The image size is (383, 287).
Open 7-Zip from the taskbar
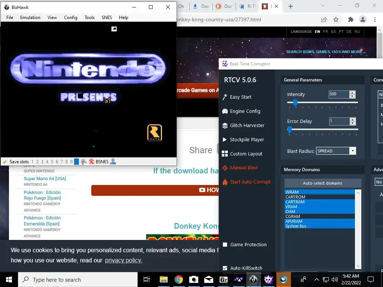[224, 280]
